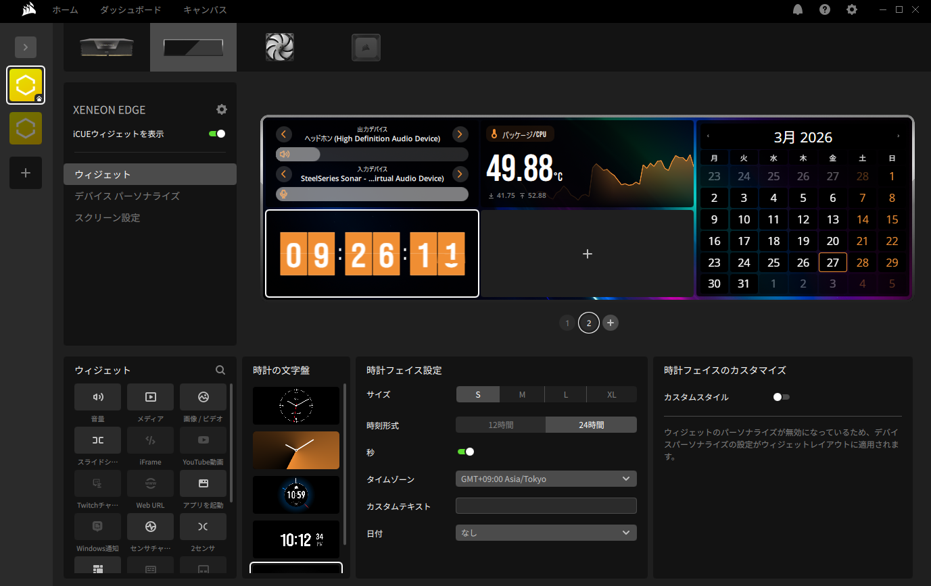The height and width of the screenshot is (586, 931).
Task: Open the widget search magnifier
Action: point(220,370)
